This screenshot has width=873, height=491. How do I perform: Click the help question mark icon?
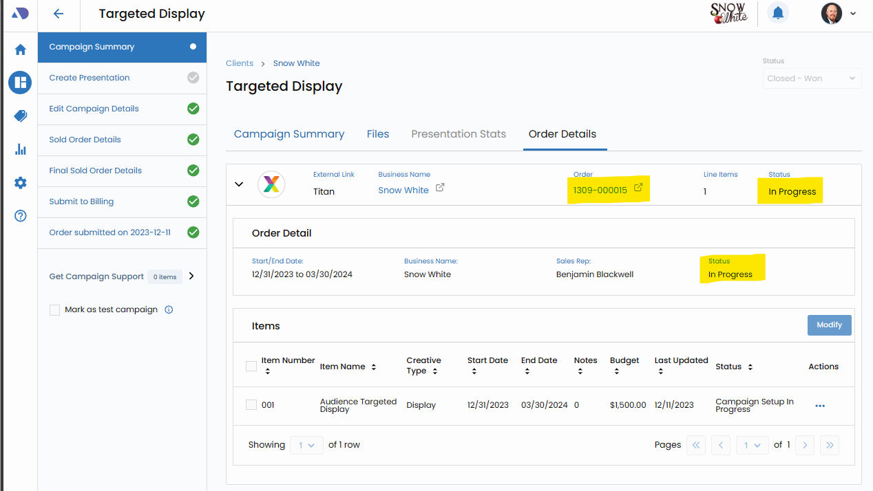[x=20, y=216]
